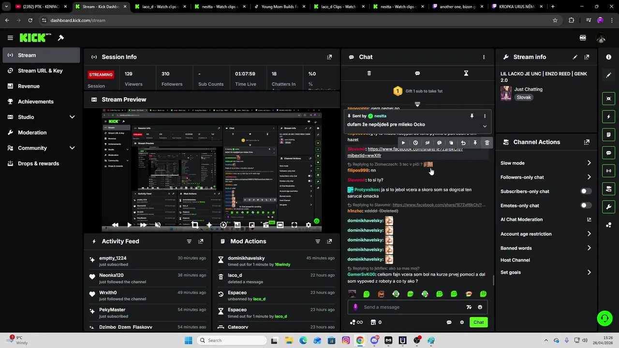
Task: Click the Just Chatting category
Action: [528, 89]
